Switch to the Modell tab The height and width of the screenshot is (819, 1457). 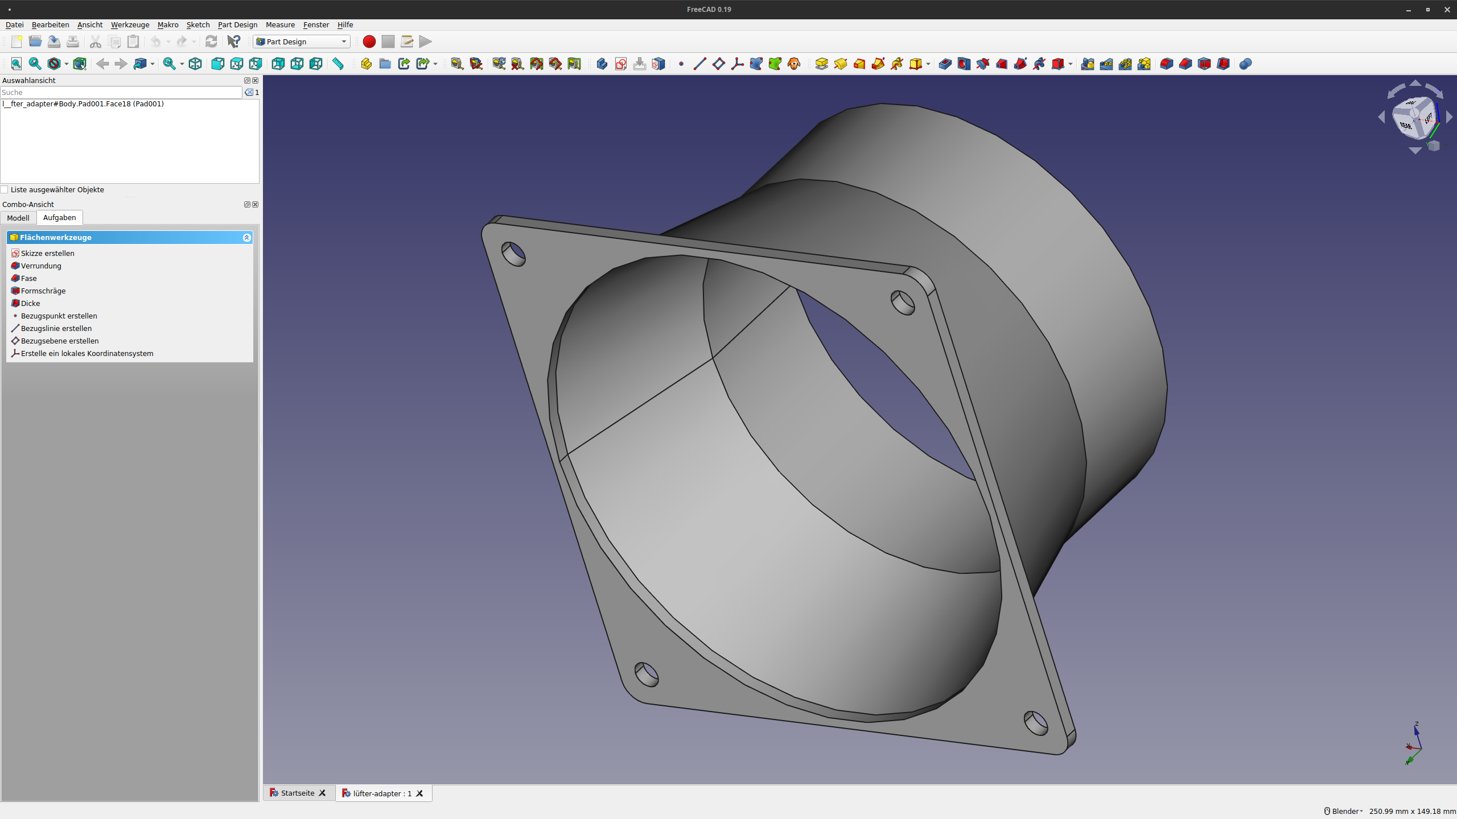18,218
